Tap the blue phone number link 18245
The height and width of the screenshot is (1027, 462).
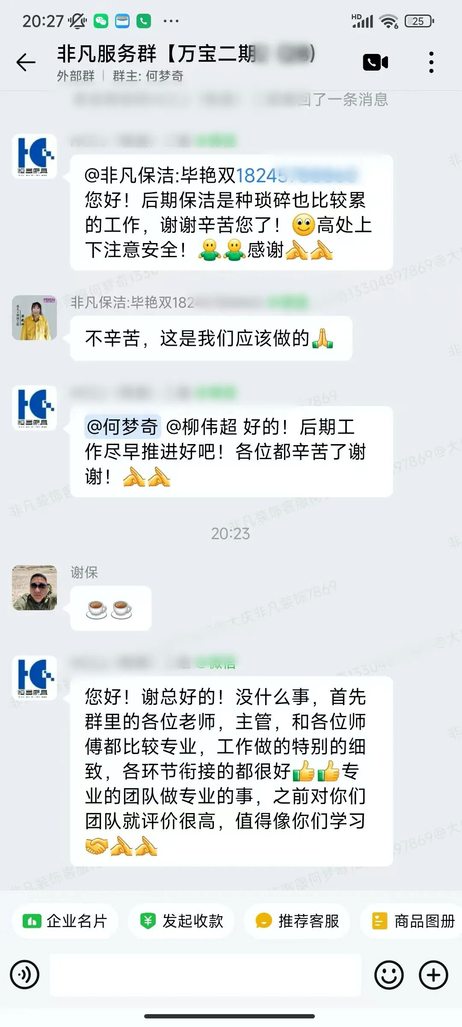click(x=295, y=175)
